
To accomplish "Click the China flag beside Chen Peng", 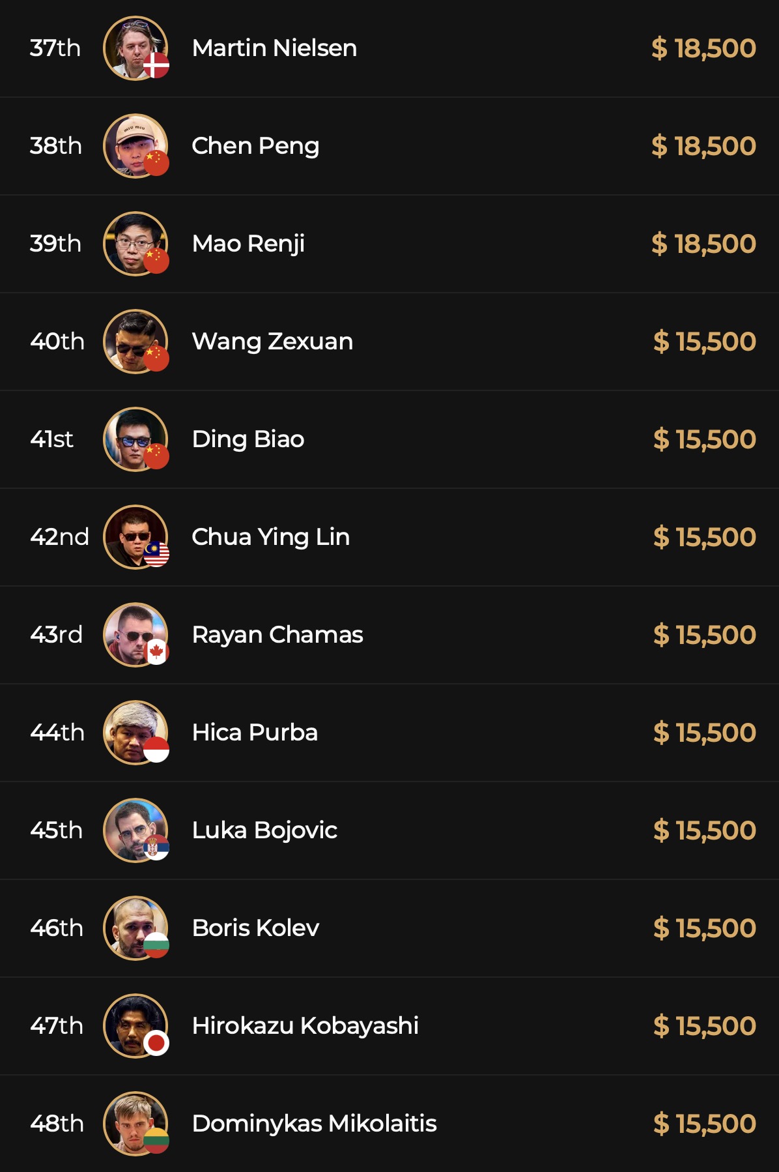I will [x=156, y=163].
